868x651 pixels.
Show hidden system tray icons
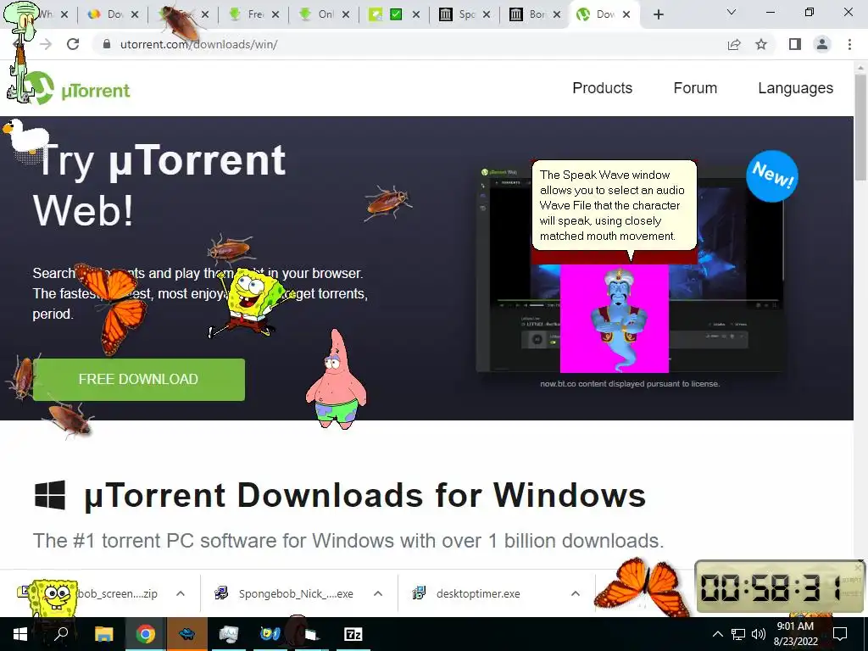(x=717, y=634)
